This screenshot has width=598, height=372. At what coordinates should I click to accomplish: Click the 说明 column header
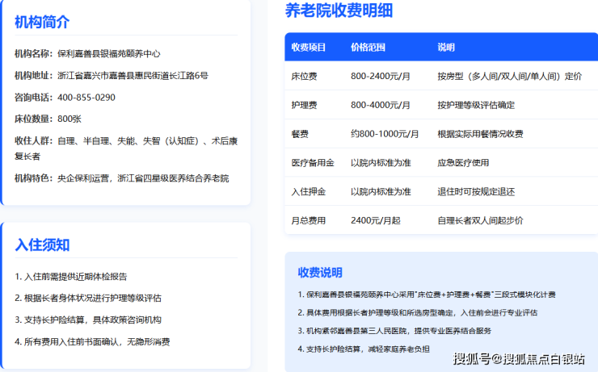click(x=446, y=48)
